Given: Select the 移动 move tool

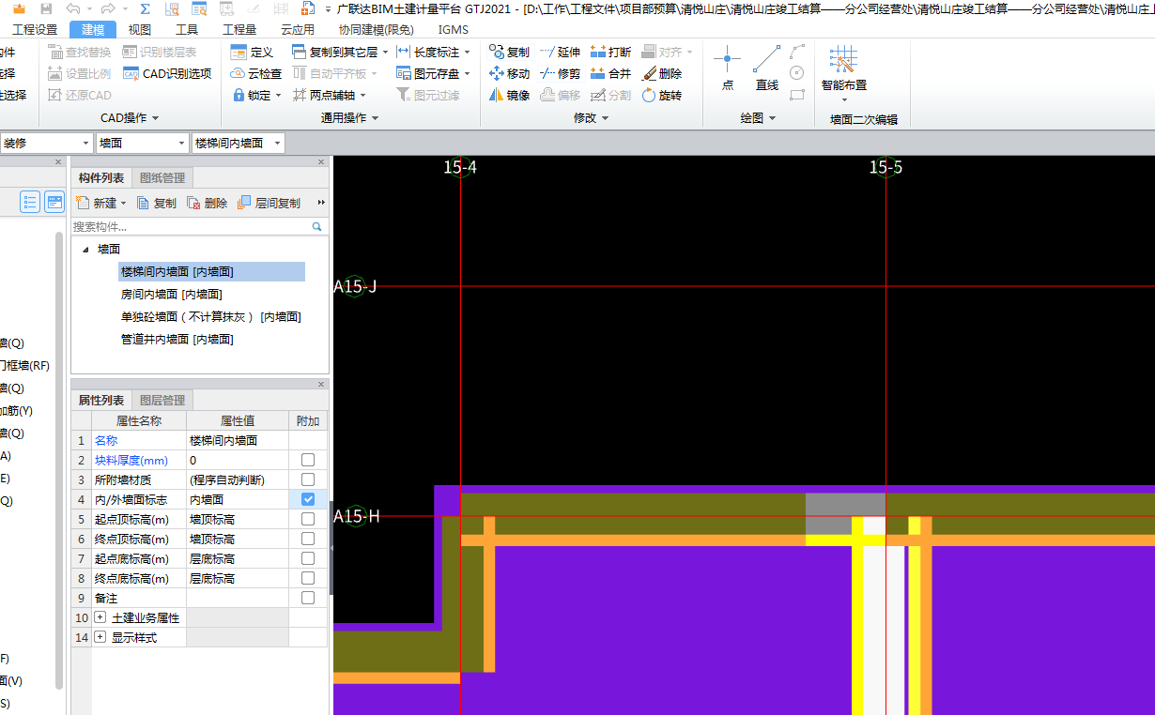Looking at the screenshot, I should click(x=509, y=73).
